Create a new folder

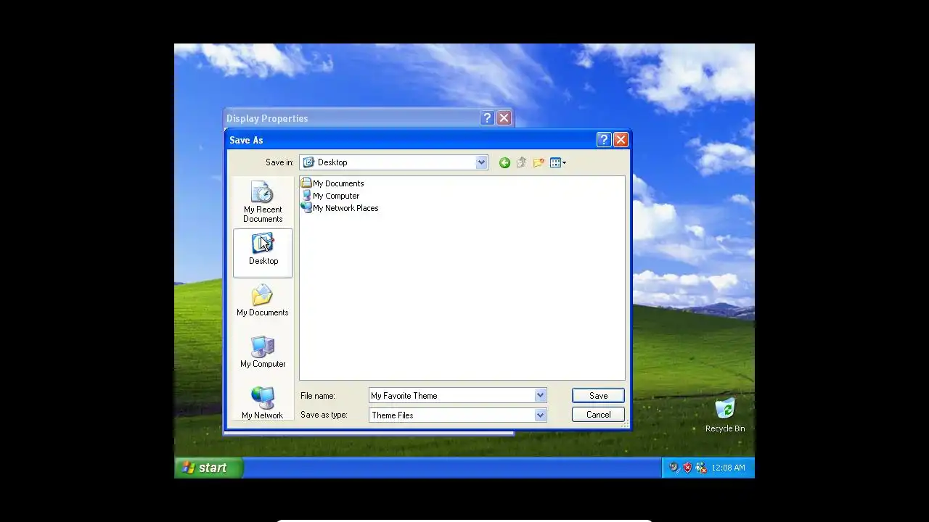point(539,162)
